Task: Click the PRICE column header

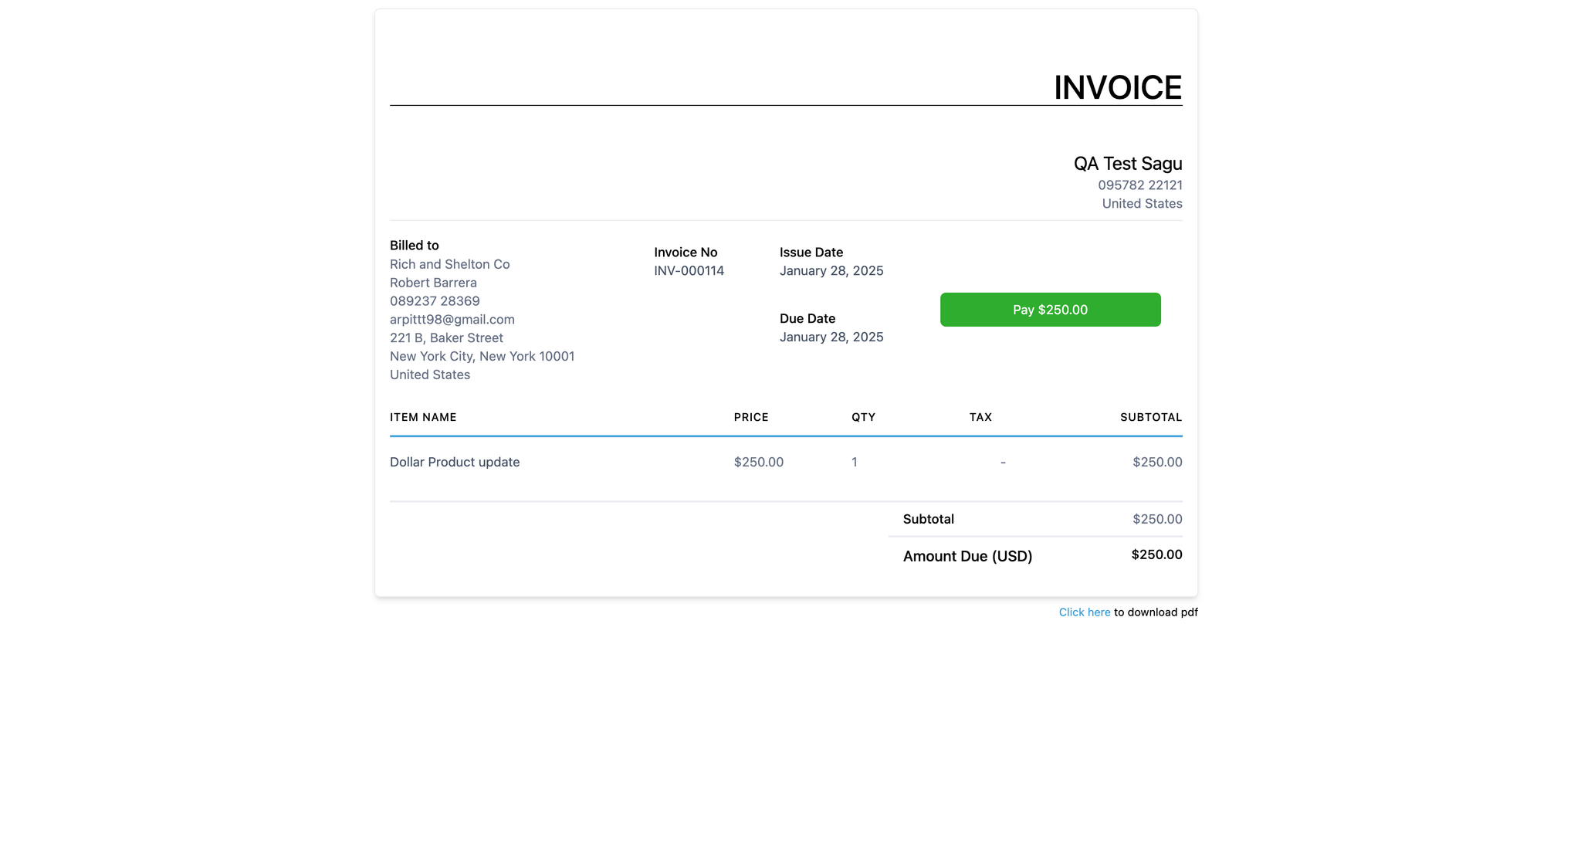Action: tap(751, 418)
